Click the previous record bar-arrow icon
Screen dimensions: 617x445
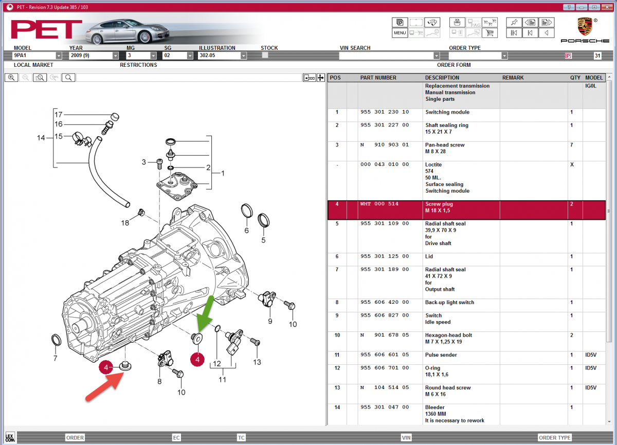point(530,33)
